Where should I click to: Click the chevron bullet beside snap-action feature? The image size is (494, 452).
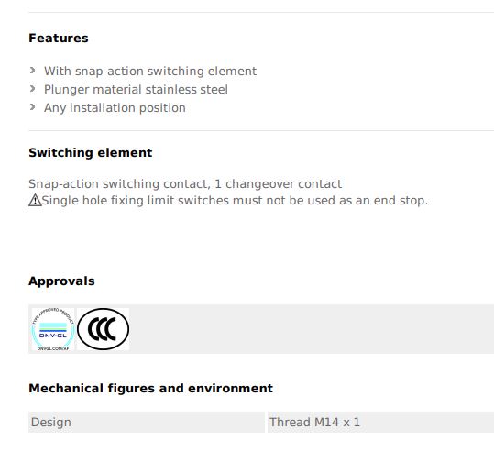[32, 71]
